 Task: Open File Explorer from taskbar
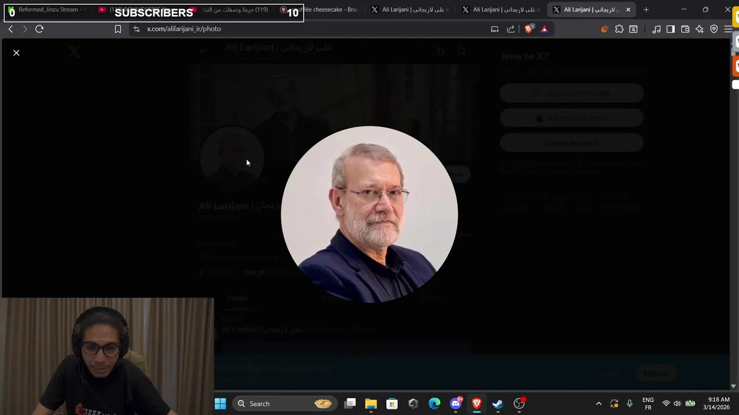371,403
